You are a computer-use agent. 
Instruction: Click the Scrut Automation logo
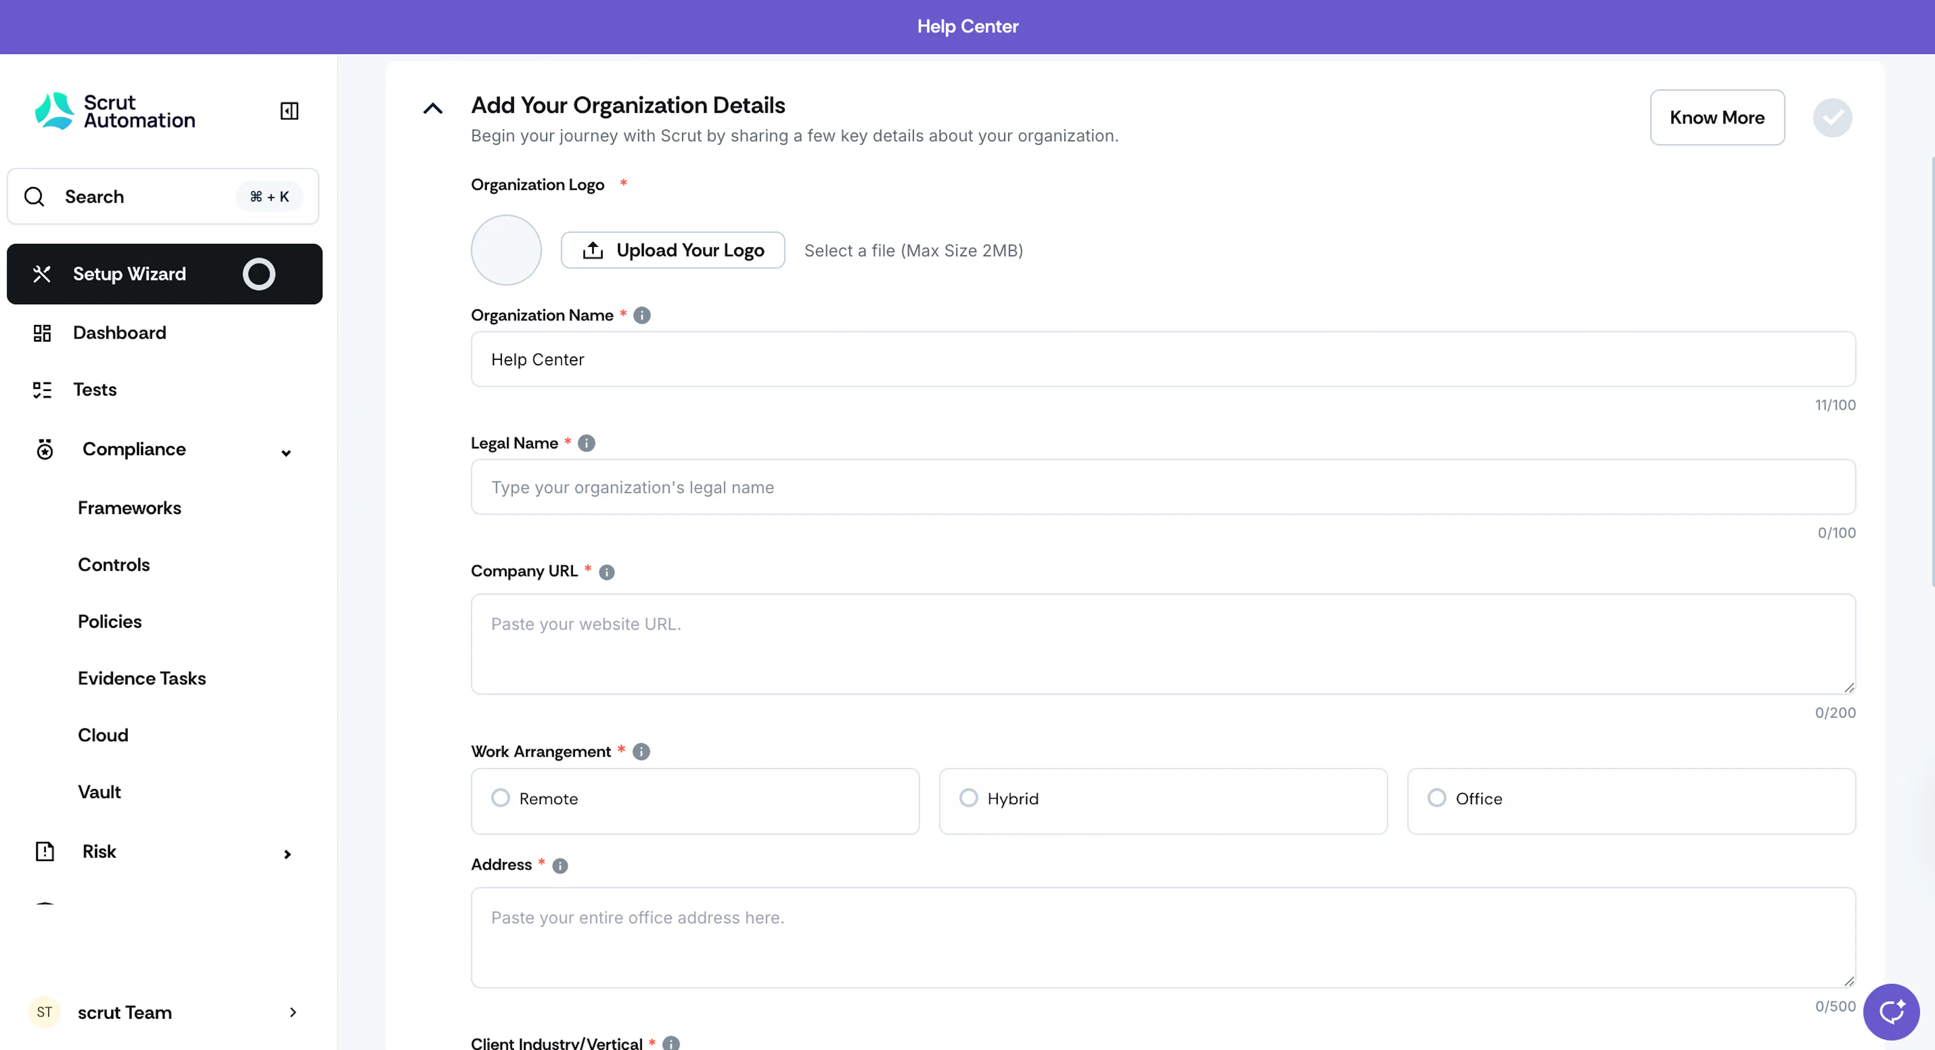point(115,111)
